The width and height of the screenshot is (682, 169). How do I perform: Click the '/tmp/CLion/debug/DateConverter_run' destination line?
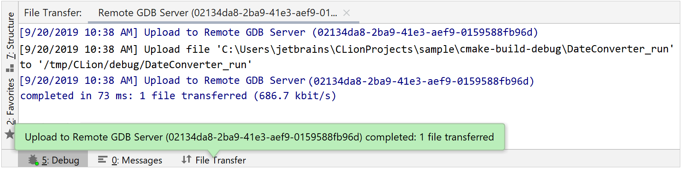136,65
